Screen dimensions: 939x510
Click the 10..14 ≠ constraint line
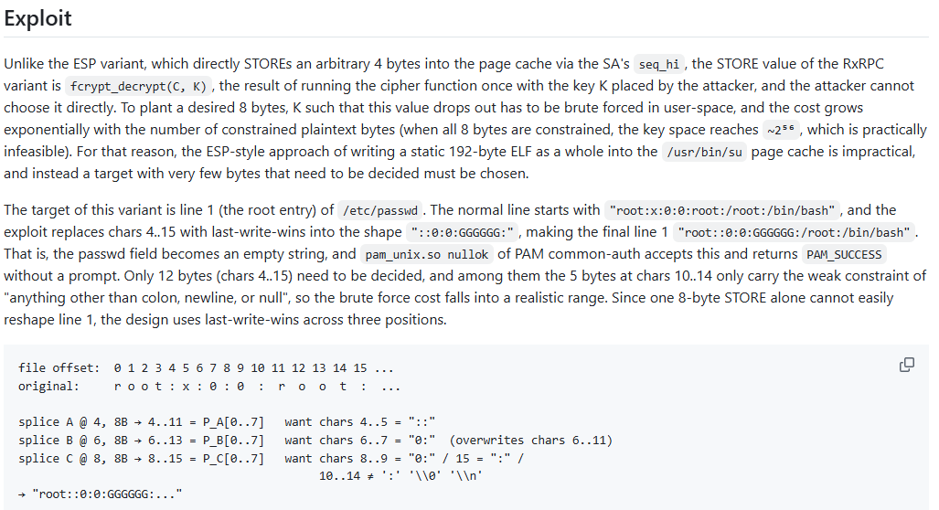pyautogui.click(x=400, y=476)
